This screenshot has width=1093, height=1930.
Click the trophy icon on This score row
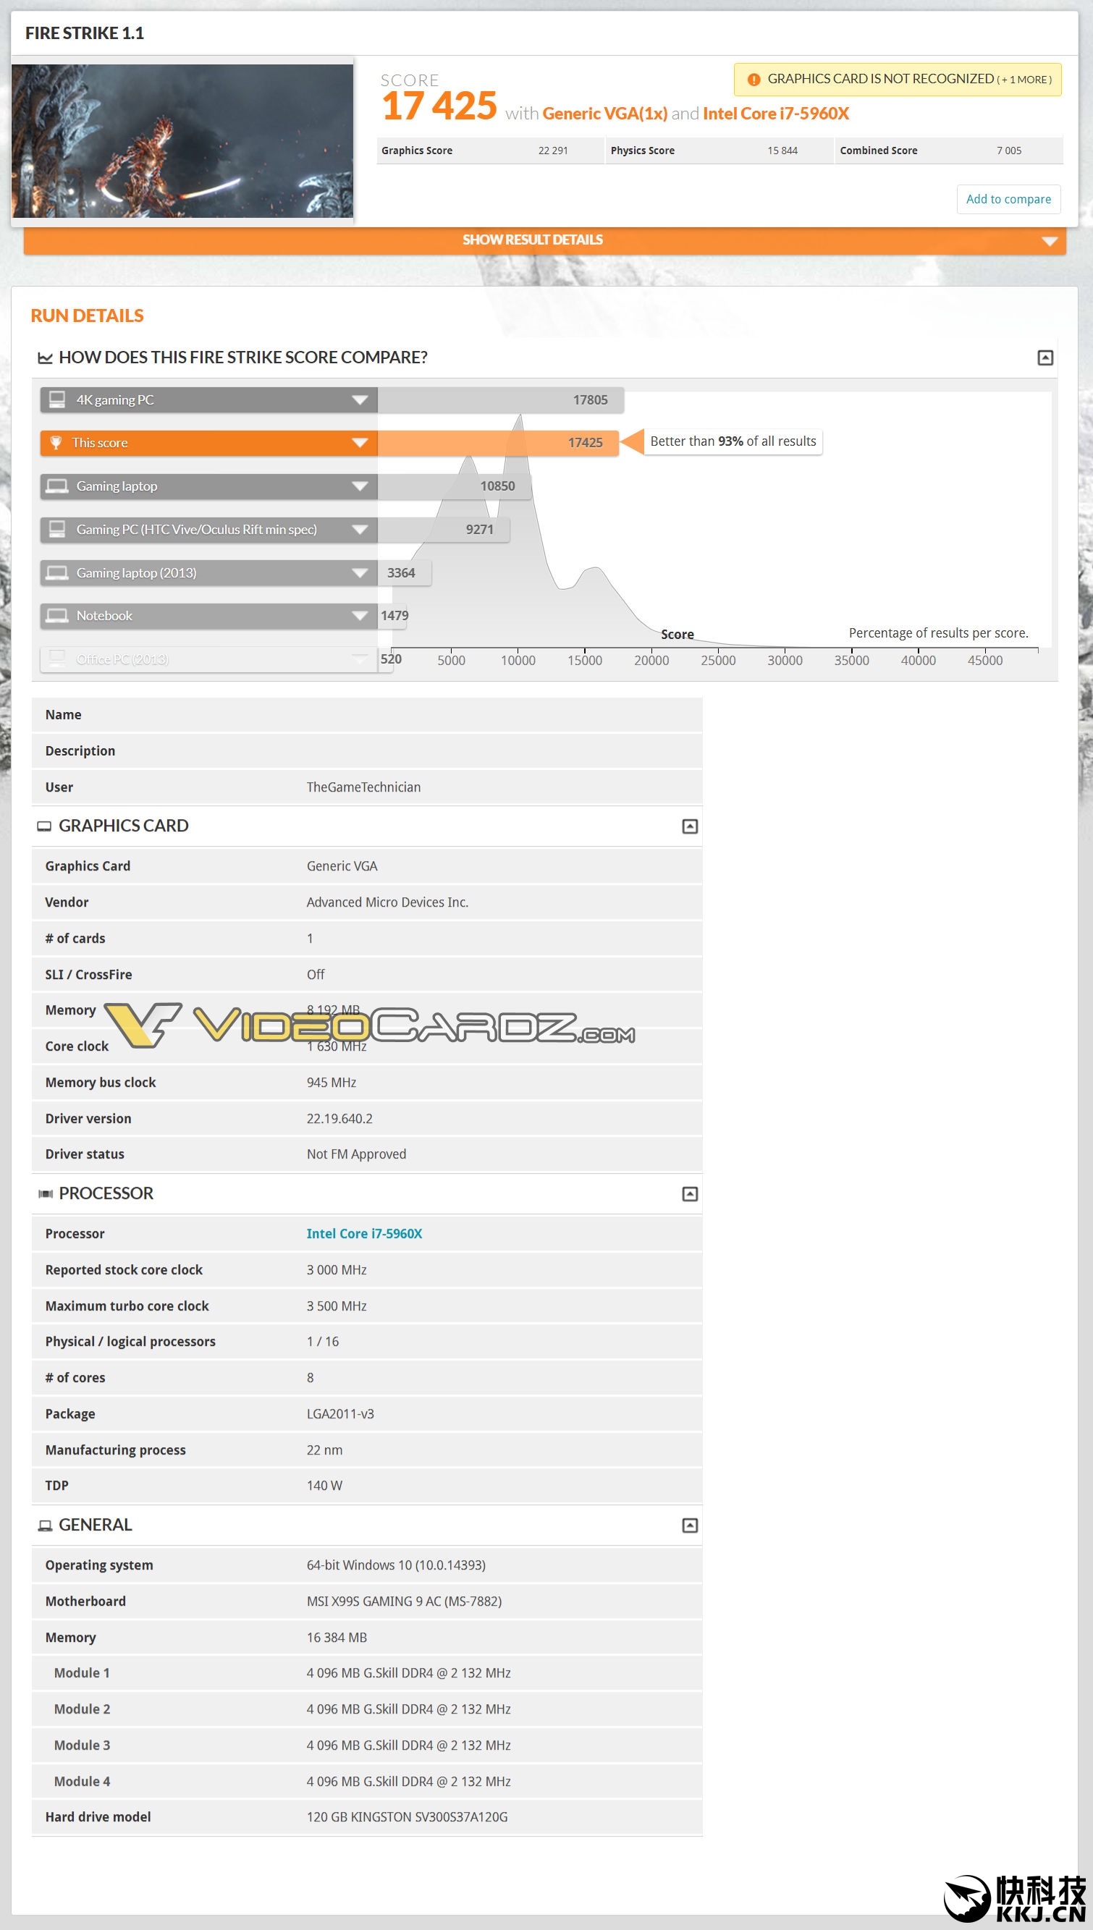56,443
